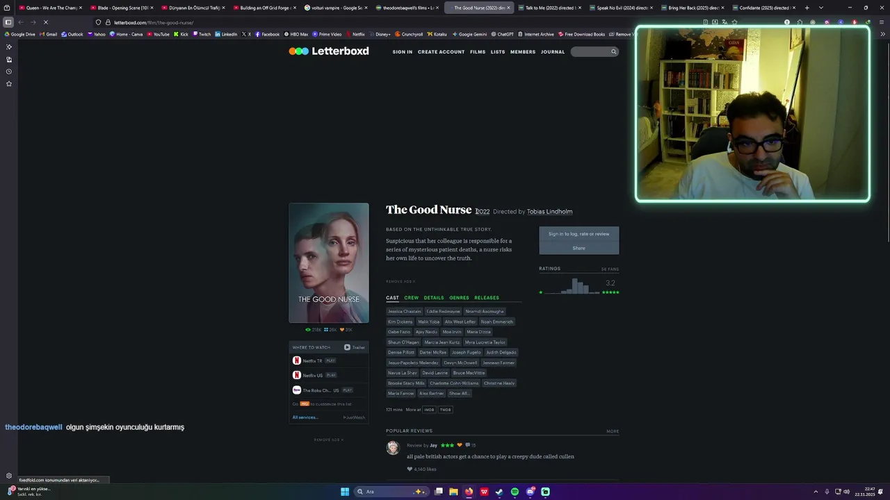Image resolution: width=890 pixels, height=500 pixels.
Task: Switch to the DETAILS tab
Action: 434,298
